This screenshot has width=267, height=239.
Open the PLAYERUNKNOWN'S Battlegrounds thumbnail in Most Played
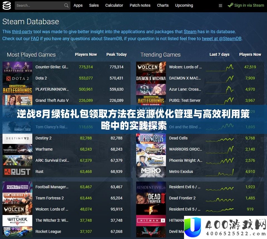click(17, 90)
